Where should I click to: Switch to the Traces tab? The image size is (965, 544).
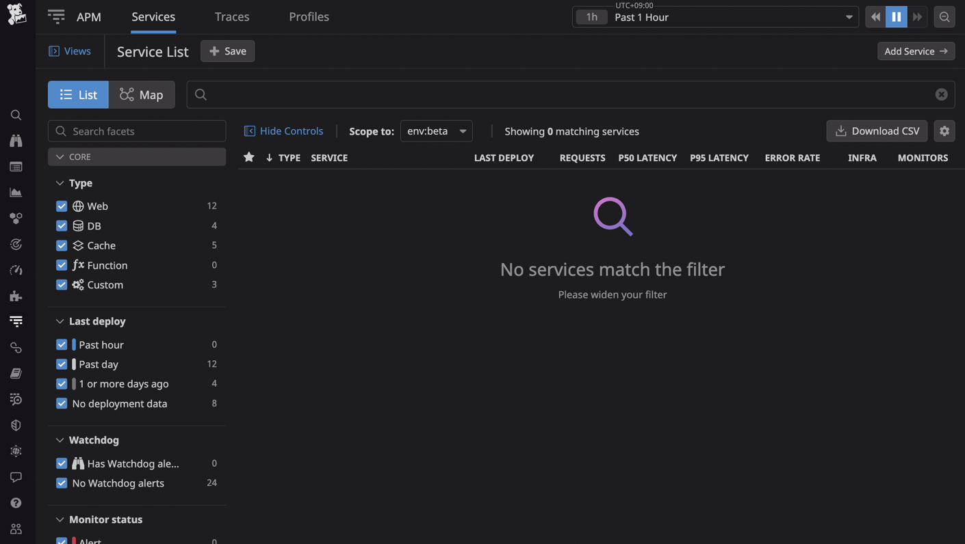click(231, 16)
